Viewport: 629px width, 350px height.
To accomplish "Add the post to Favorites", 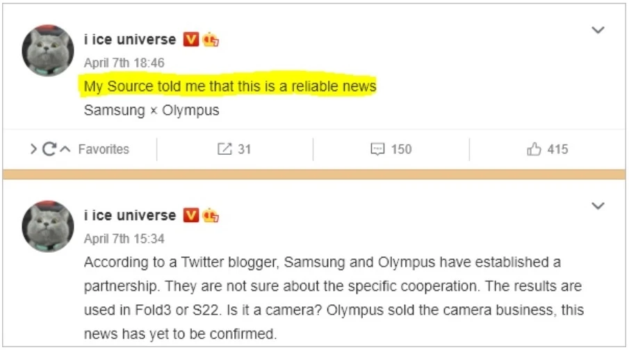I will (104, 149).
